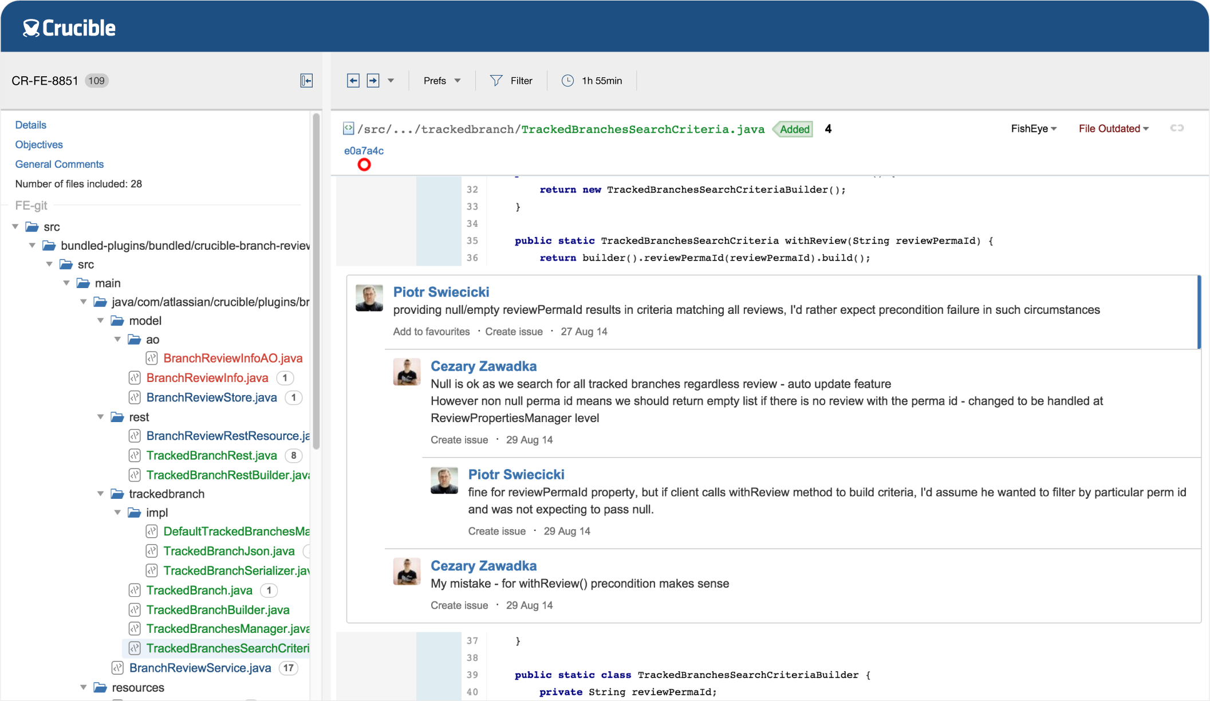Click Add to favourites on Piotr's comment
The image size is (1210, 701).
[x=431, y=331]
